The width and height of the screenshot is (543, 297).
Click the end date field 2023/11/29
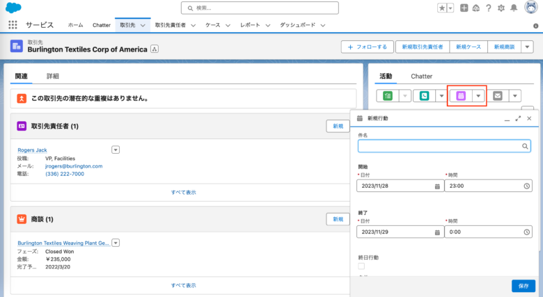[400, 232]
